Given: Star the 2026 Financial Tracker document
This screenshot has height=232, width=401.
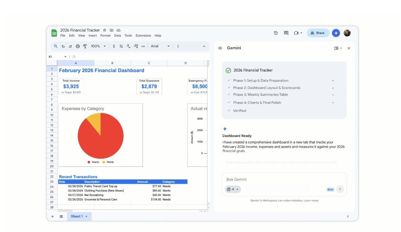Looking at the screenshot, I should click(x=105, y=30).
